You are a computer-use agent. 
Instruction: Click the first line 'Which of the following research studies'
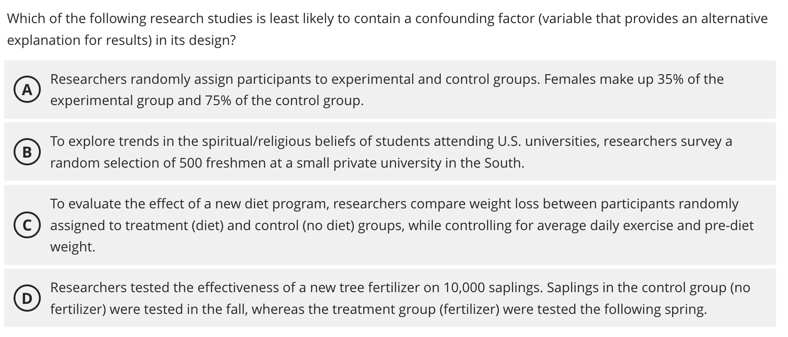click(387, 19)
